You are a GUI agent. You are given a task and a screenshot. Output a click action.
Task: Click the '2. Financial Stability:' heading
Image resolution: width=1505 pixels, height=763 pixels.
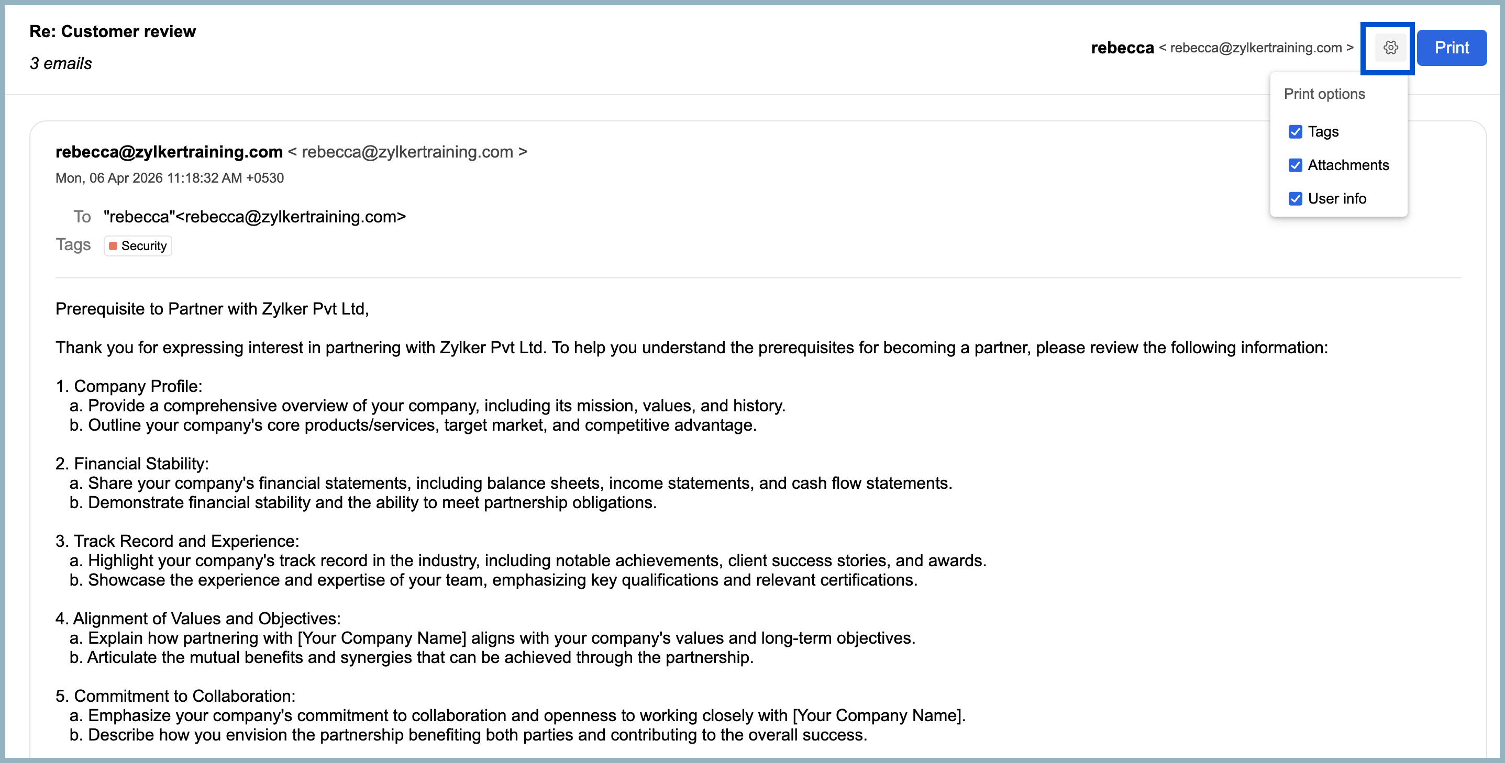(x=132, y=464)
